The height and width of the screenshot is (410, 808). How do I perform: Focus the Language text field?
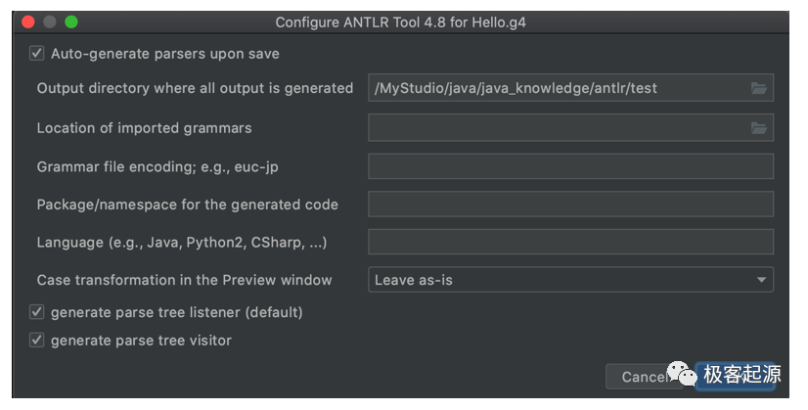click(570, 242)
